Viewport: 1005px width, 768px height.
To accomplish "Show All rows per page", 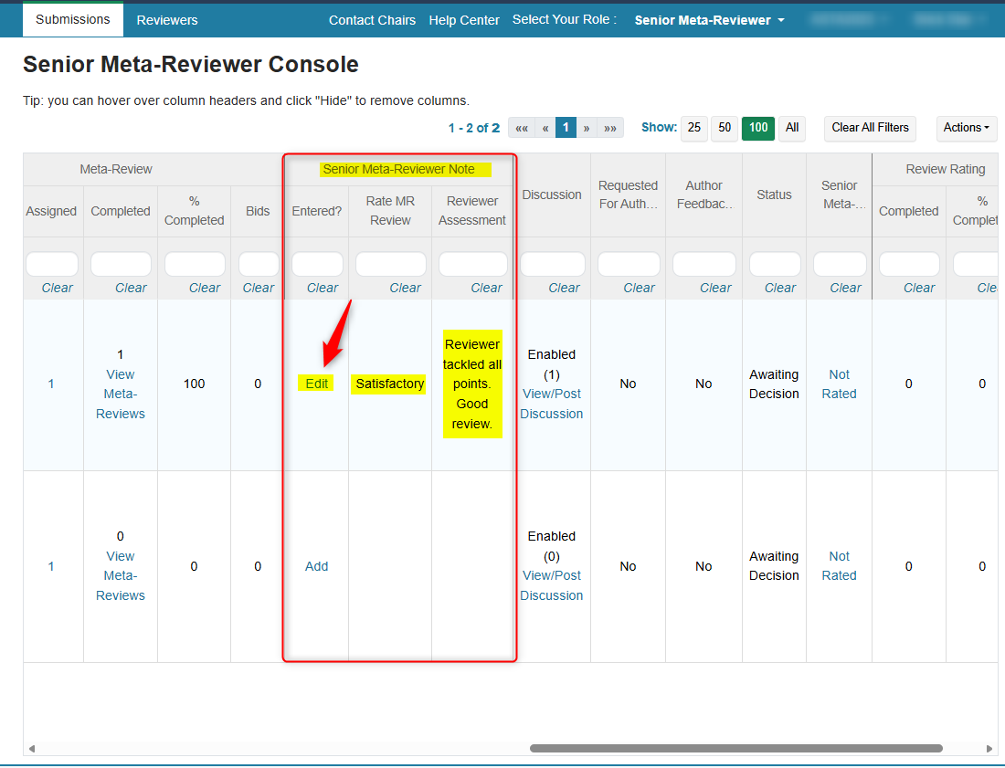I will [792, 128].
